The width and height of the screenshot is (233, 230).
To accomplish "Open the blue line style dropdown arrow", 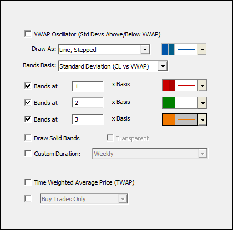I will tap(202, 49).
